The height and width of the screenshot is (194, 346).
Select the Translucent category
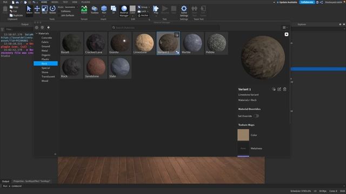[x=48, y=77]
